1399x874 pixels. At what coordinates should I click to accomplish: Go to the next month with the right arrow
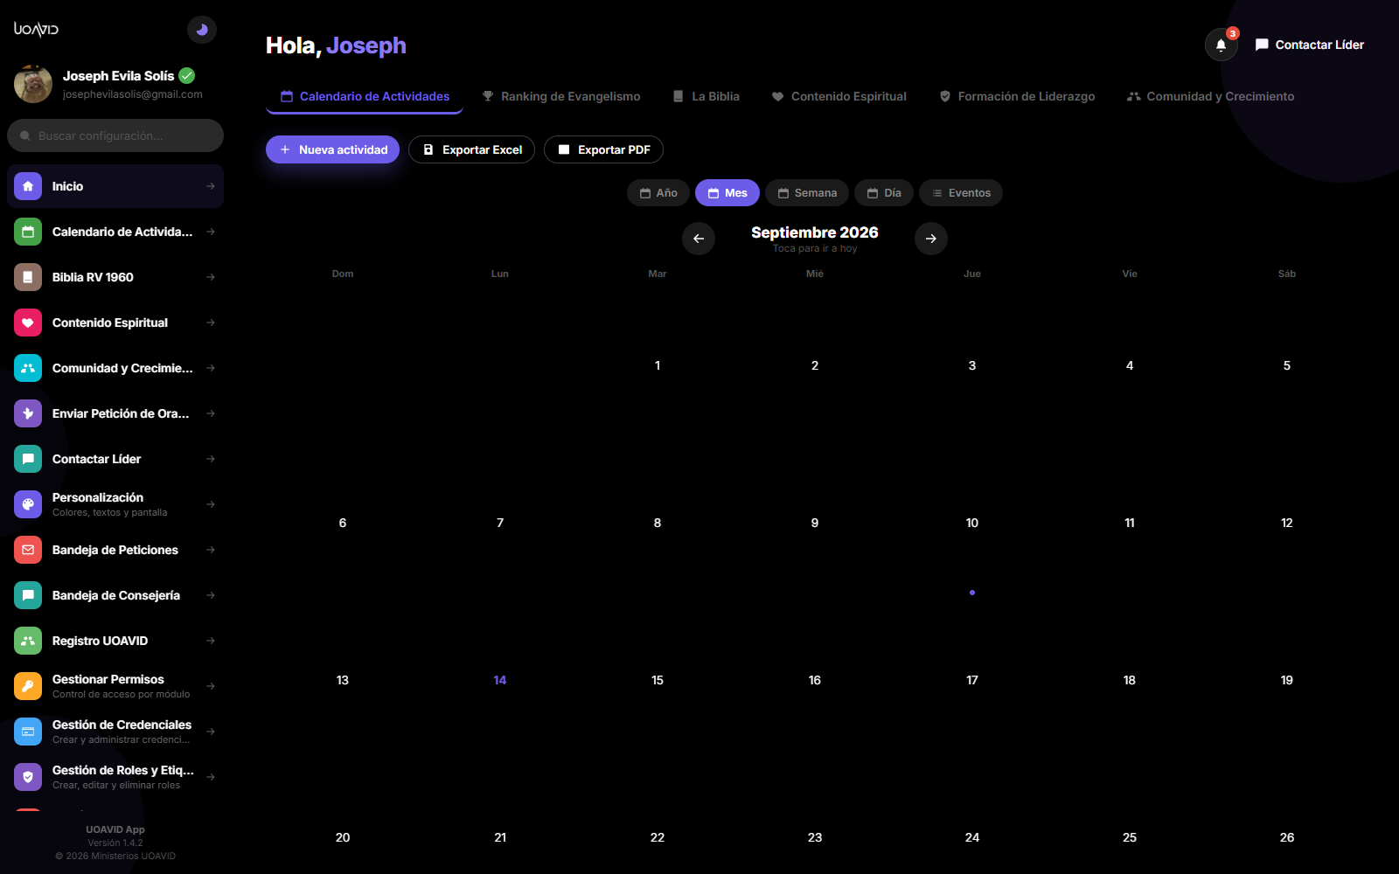point(931,239)
